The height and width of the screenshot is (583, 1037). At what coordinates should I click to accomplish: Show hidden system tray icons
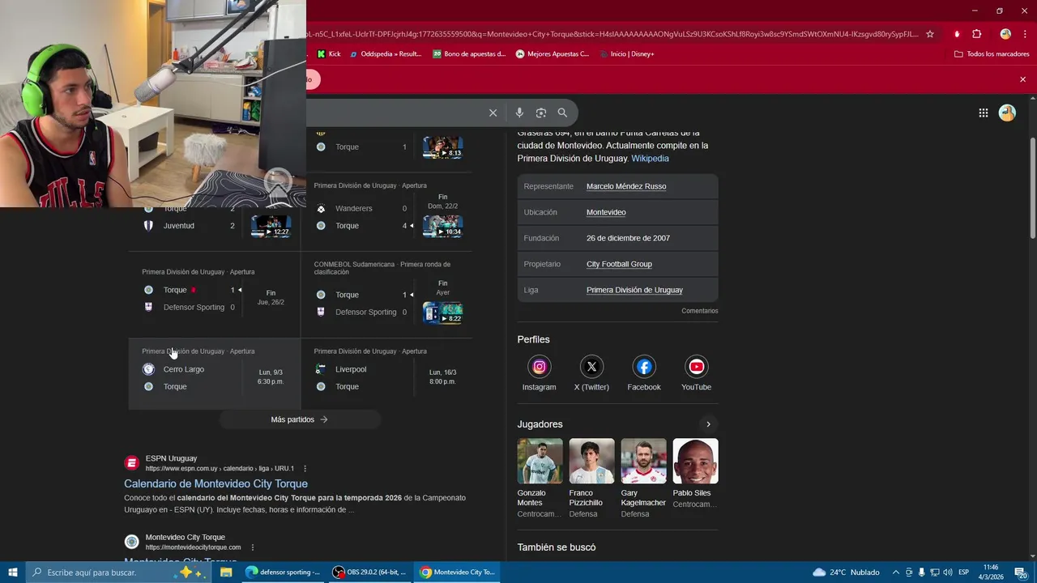(895, 572)
